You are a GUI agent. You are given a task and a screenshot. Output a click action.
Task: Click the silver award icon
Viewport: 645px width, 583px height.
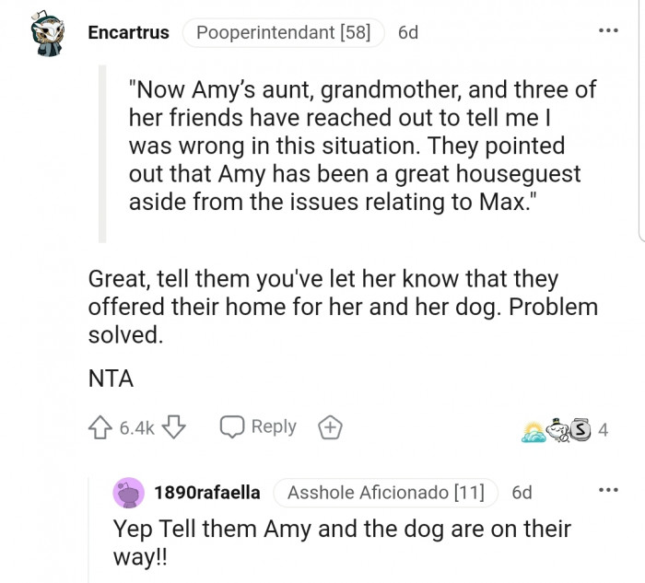[x=580, y=429]
